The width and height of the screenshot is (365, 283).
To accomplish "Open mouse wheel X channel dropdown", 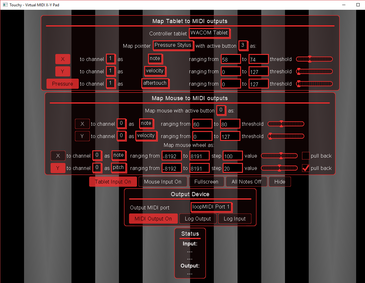I will (97, 156).
